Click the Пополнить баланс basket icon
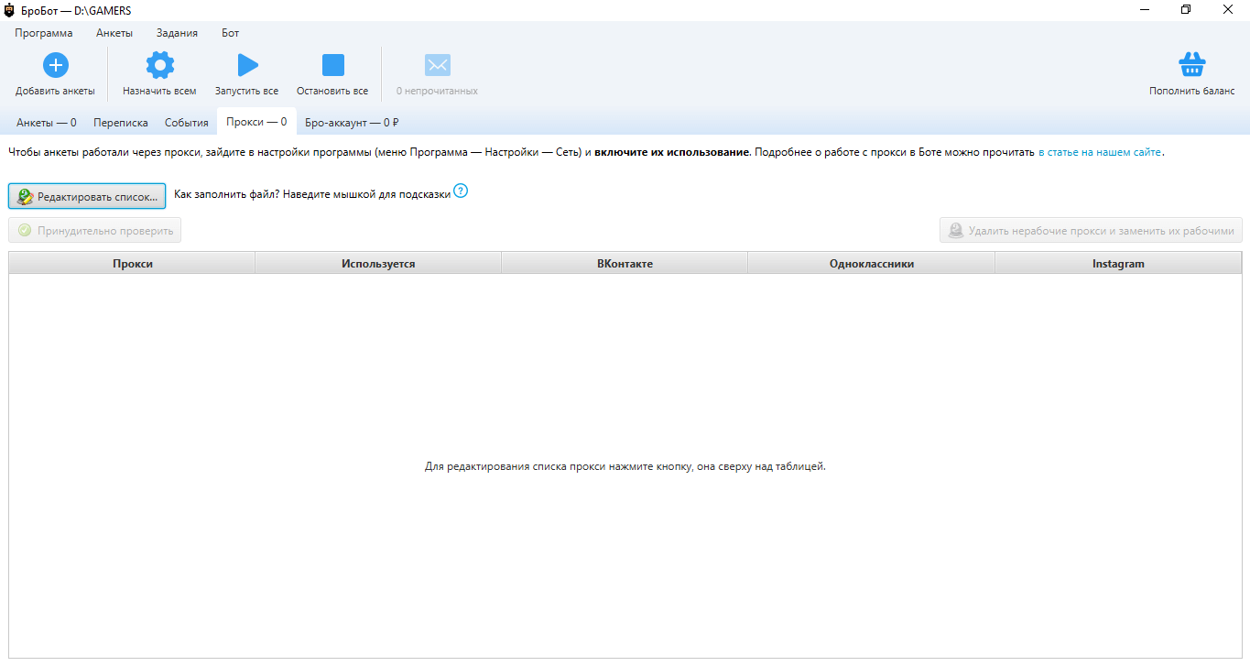This screenshot has height=666, width=1250. point(1191,65)
